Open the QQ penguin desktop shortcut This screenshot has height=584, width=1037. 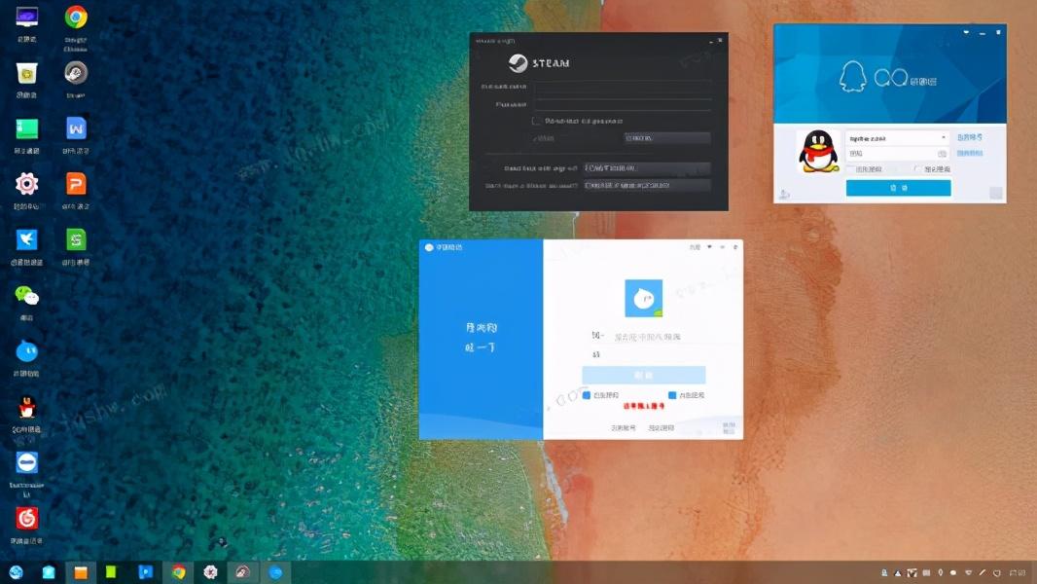click(x=26, y=407)
